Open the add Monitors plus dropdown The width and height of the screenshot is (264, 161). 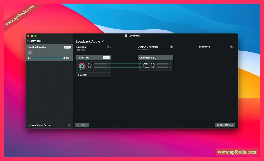pyautogui.click(x=231, y=47)
